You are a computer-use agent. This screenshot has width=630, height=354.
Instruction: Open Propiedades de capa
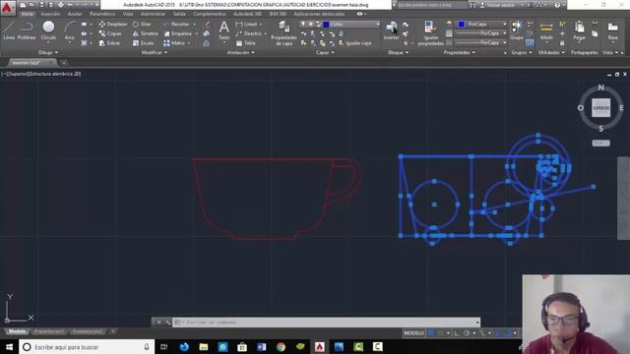click(284, 33)
